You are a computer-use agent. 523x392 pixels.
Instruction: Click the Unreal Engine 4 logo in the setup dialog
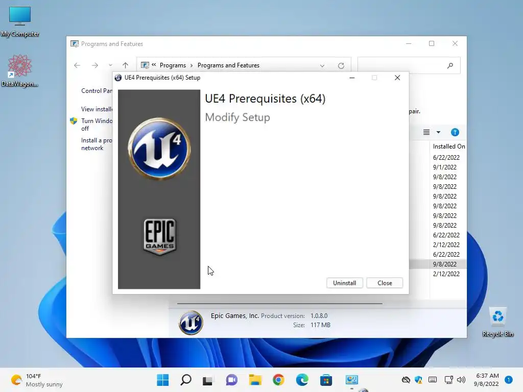159,149
